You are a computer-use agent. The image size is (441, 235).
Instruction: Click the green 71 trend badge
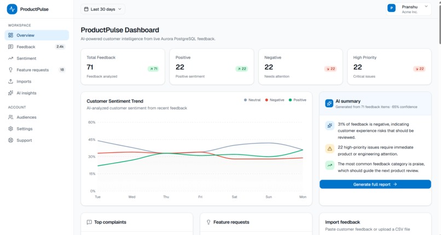click(153, 68)
